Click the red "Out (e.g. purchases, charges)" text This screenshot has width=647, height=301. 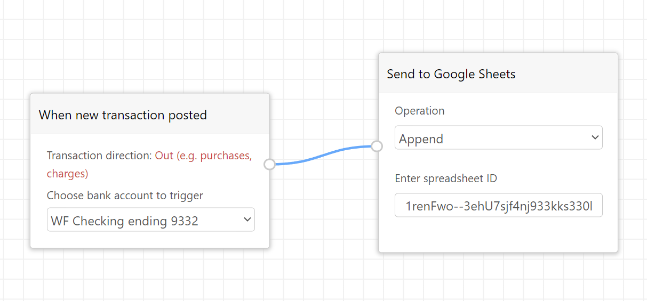tap(149, 165)
